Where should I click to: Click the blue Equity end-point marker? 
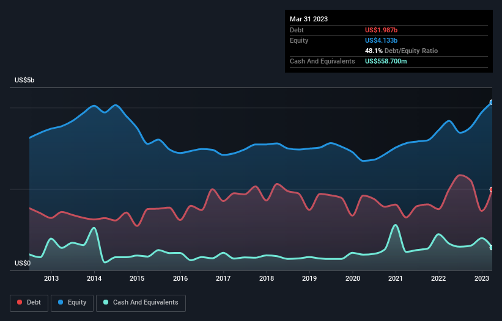point(492,103)
